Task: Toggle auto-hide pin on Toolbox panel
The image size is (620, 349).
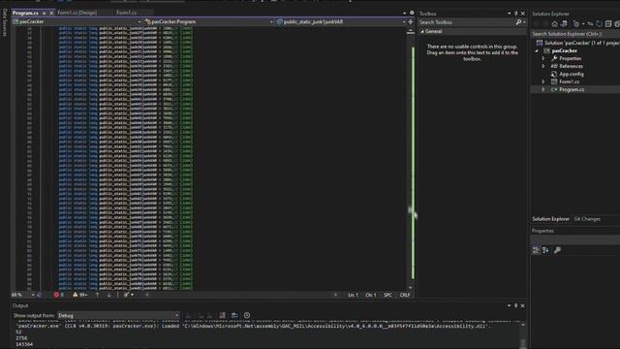Action: click(515, 14)
